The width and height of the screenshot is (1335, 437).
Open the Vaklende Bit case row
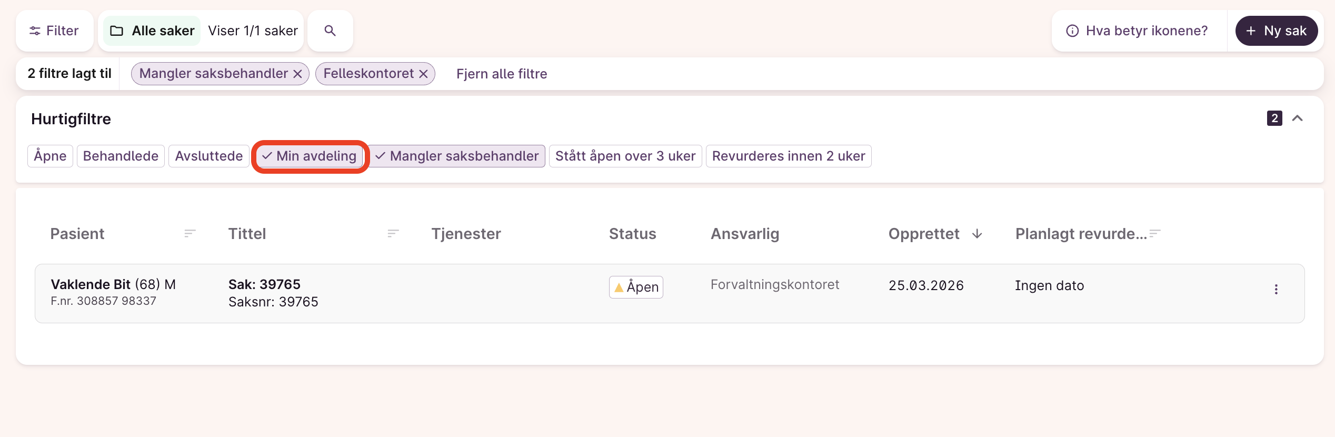[x=421, y=293]
